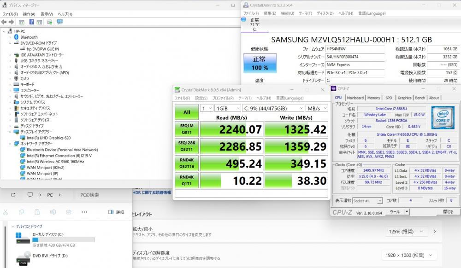The width and height of the screenshot is (461, 268).
Task: Run the SEQ128K Q32T1 test
Action: [x=187, y=146]
